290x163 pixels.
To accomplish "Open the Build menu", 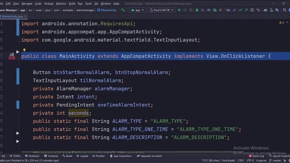I will coord(72,4).
